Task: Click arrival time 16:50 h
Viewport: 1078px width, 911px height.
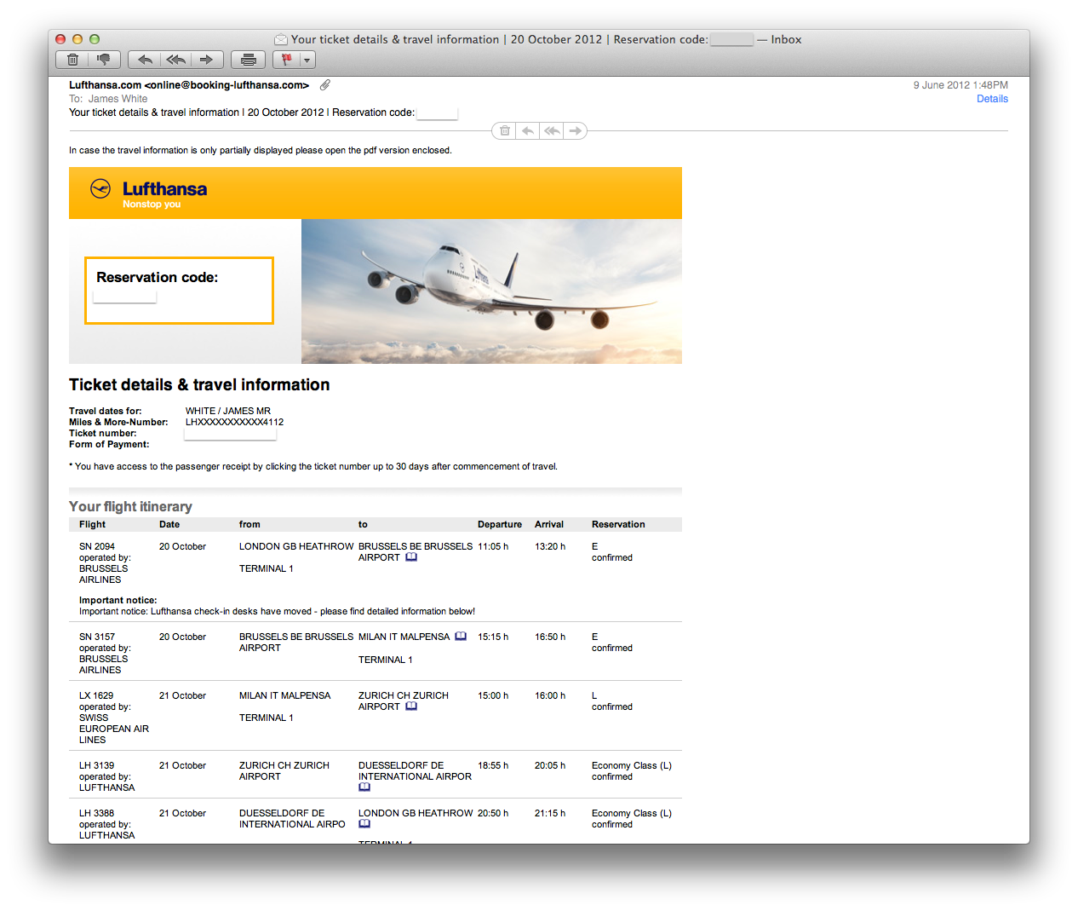Action: 550,637
